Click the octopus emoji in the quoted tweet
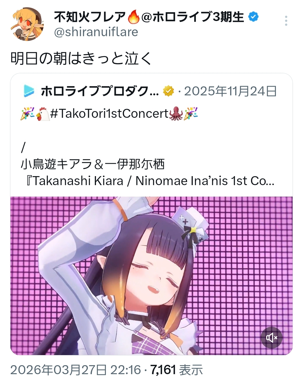The image size is (303, 382). (x=176, y=114)
